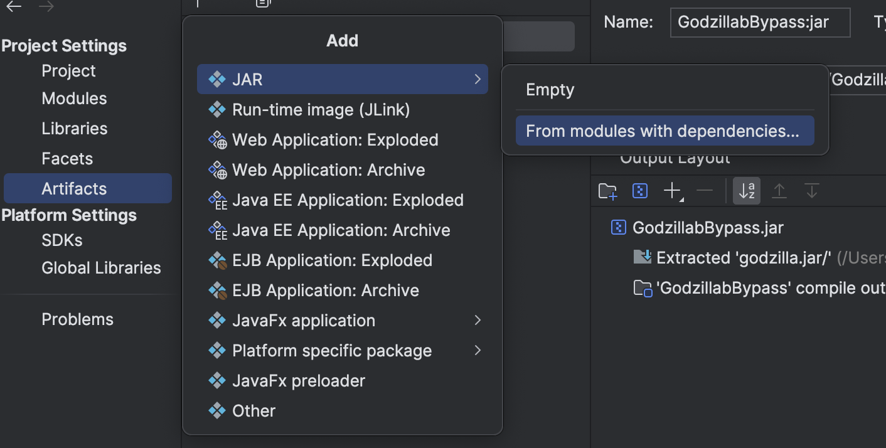The width and height of the screenshot is (886, 448).
Task: Open the Modules settings page
Action: [74, 99]
